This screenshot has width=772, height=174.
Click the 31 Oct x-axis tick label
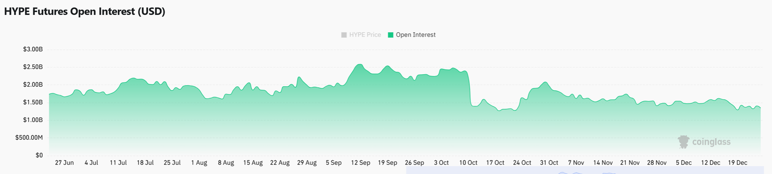[x=549, y=163]
